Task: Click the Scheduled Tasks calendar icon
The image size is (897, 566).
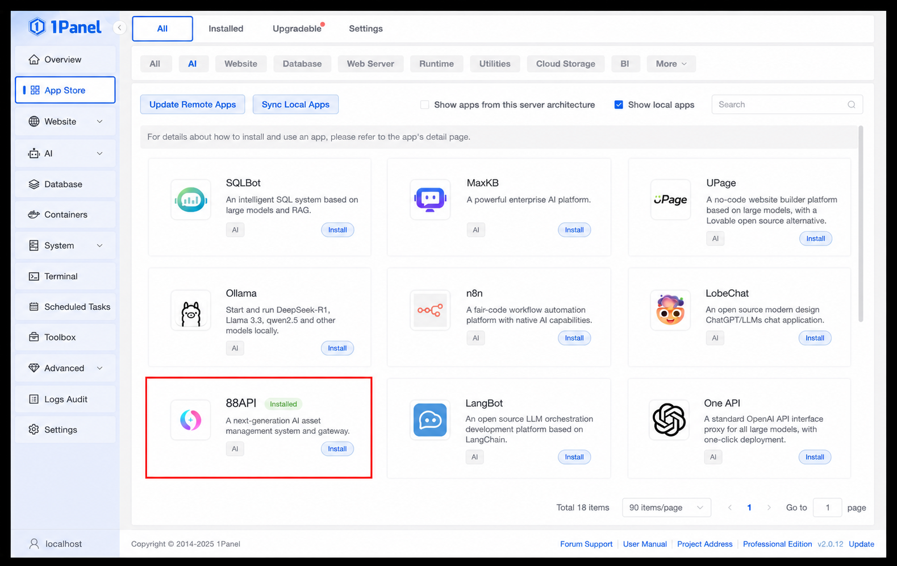Action: [x=34, y=307]
